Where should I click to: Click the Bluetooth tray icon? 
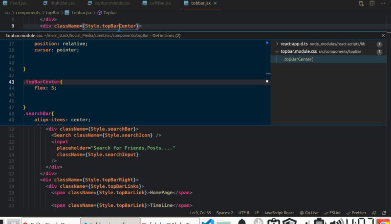[259, 221]
